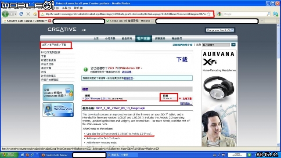The image size is (281, 158).
Task: Click the Creative DemoShield install banner
Action: [58, 93]
